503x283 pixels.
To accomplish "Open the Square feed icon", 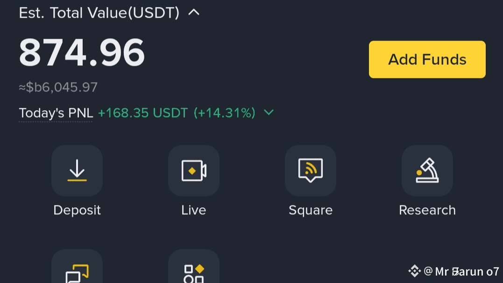I will pos(311,171).
